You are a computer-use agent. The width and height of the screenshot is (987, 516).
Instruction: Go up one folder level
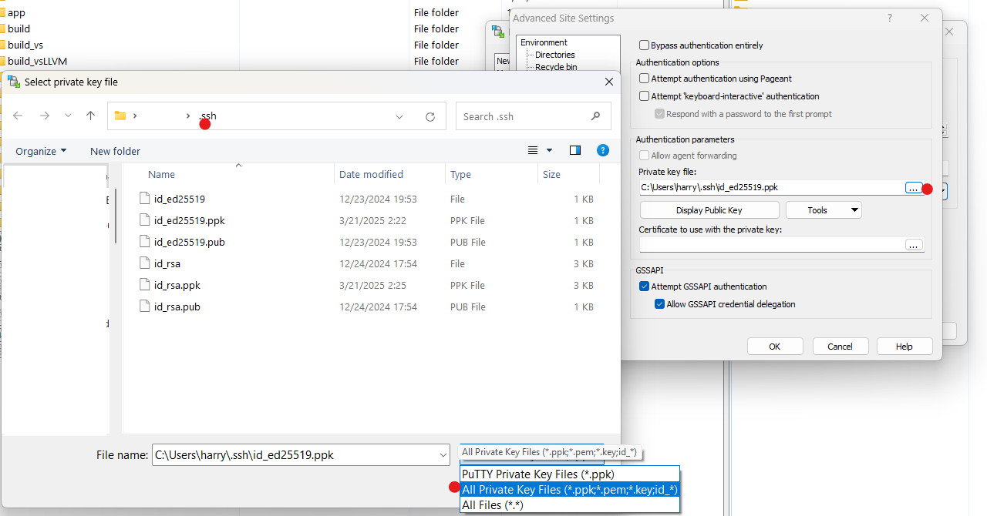point(91,116)
